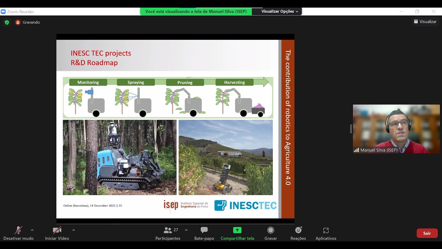Click the "Zoom Reunião" window title
442x249 pixels.
pyautogui.click(x=20, y=12)
